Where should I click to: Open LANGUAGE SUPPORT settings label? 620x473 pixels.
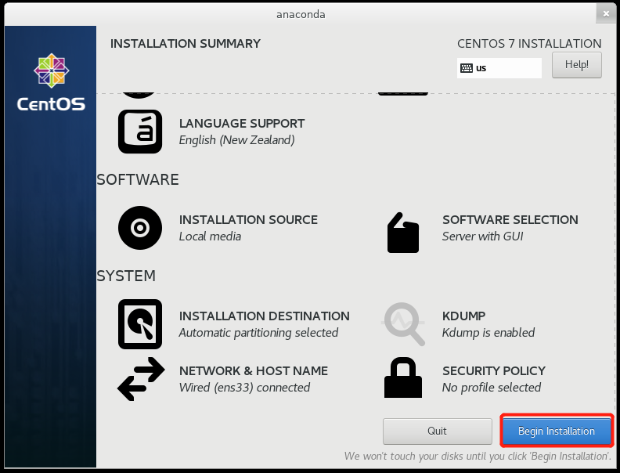click(x=242, y=124)
